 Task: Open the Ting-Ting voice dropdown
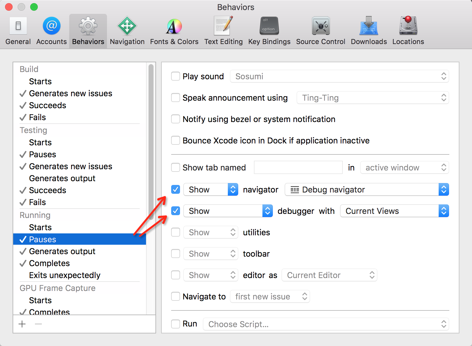tap(373, 98)
